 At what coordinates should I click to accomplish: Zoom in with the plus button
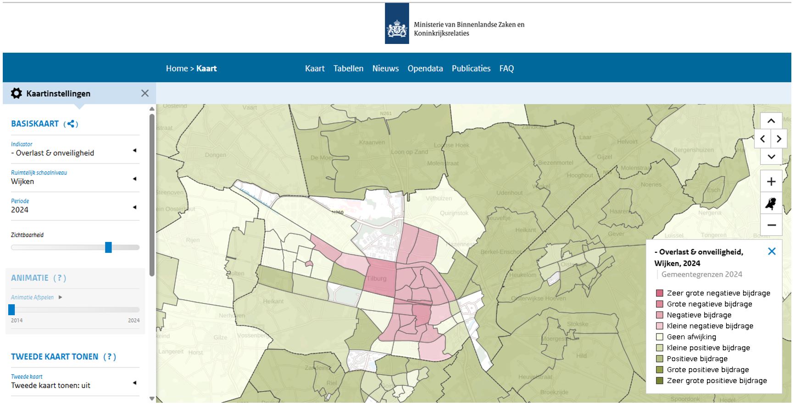pos(771,181)
